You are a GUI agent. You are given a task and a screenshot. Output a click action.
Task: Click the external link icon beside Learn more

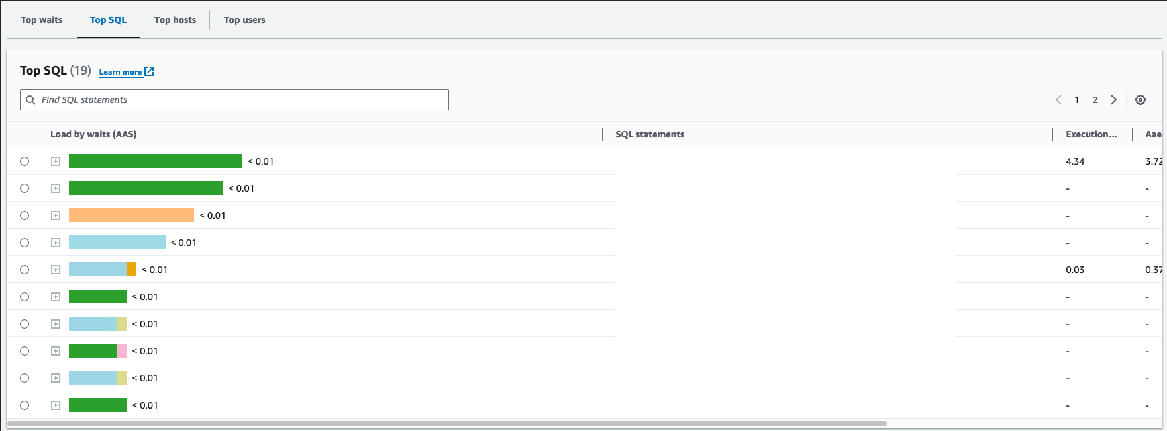coord(149,71)
